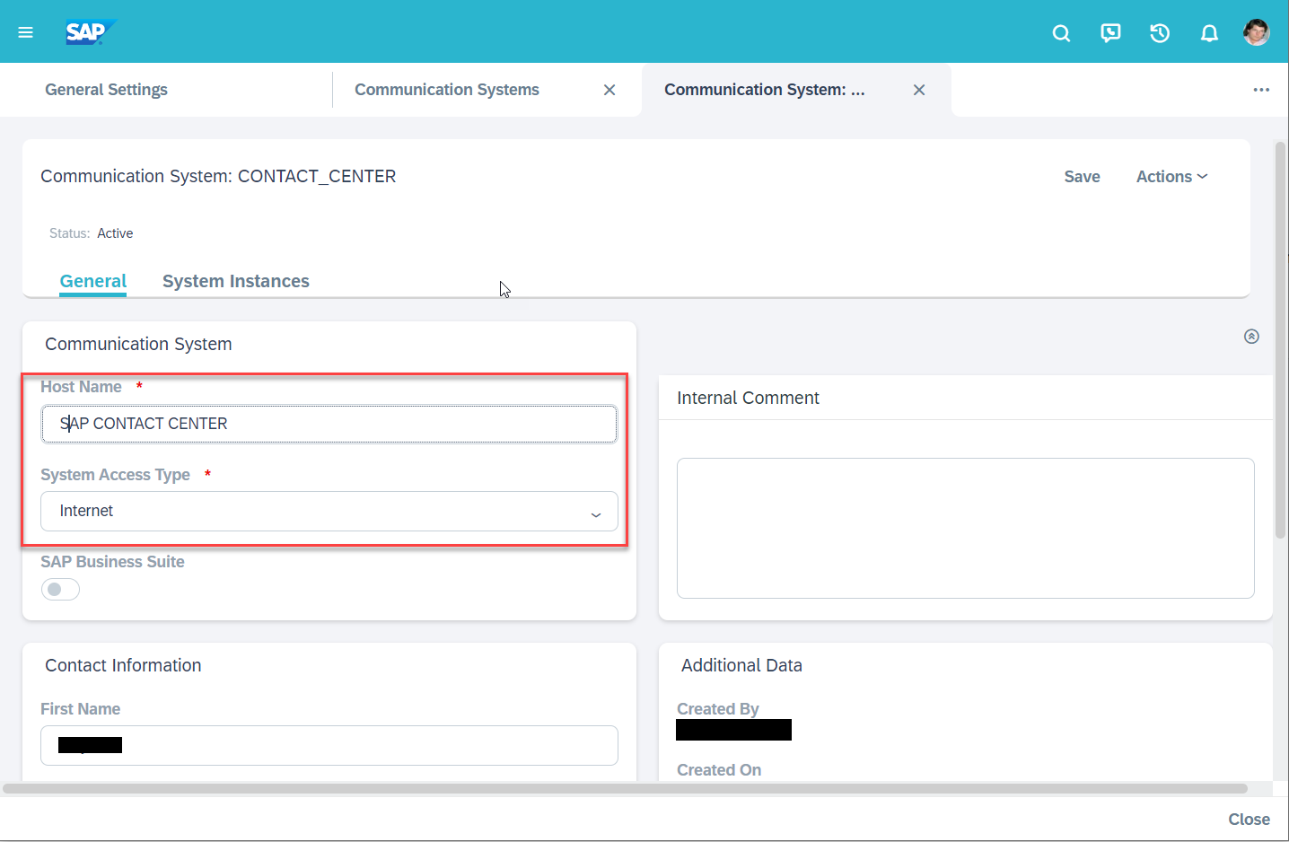Click the First Name input field
The height and width of the screenshot is (842, 1289).
(x=329, y=745)
